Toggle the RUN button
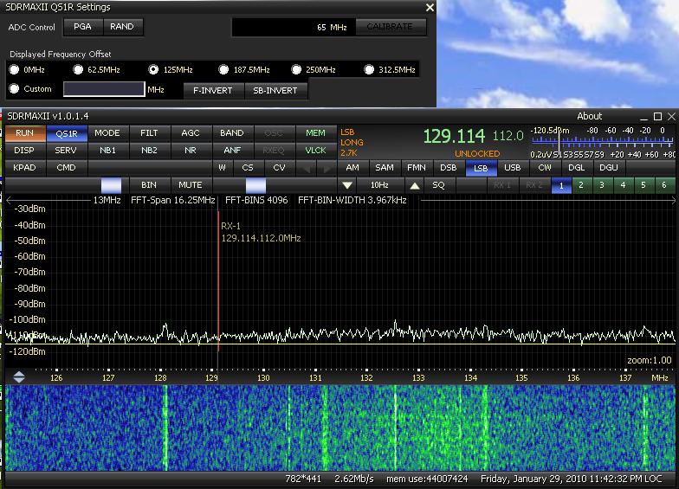Screen dimensions: 679x489 click(24, 133)
